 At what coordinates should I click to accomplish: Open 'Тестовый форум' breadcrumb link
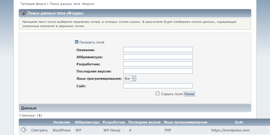(x=33, y=4)
